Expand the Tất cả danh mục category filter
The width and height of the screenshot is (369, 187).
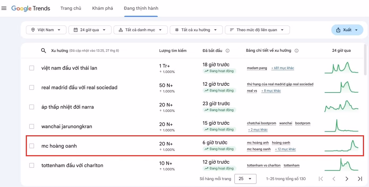point(140,30)
